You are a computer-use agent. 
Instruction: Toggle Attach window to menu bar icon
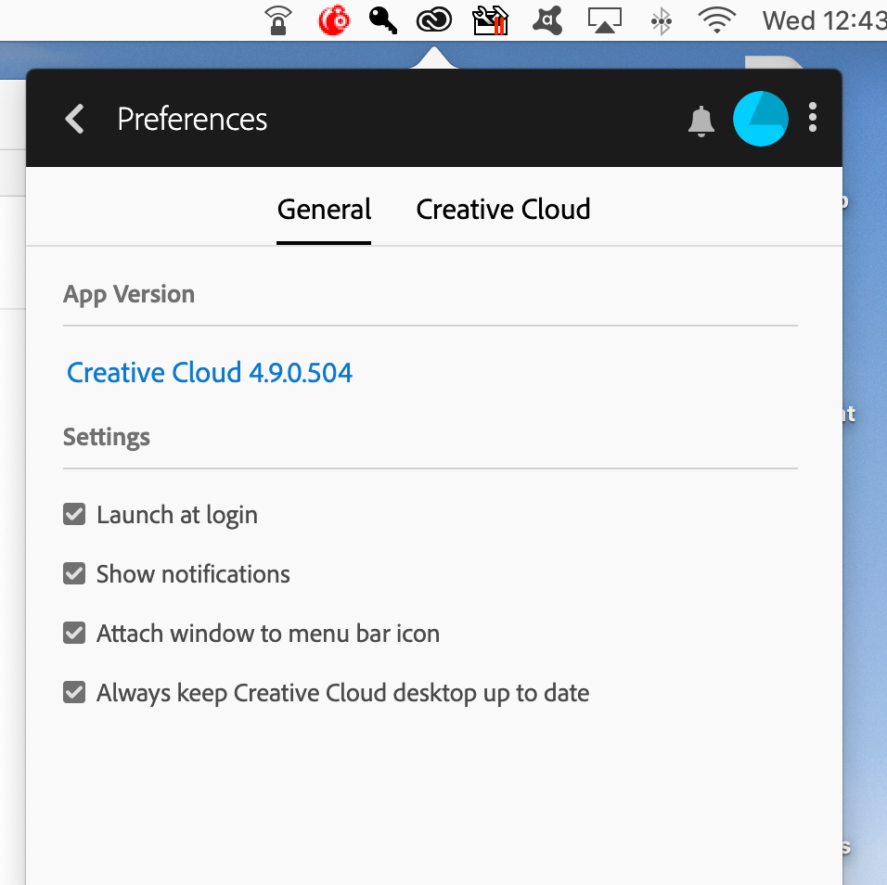point(74,634)
